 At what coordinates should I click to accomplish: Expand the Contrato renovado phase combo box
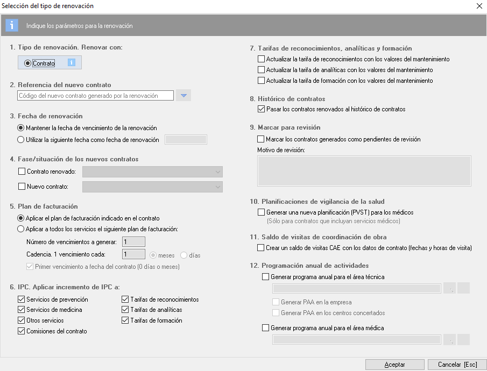point(217,172)
